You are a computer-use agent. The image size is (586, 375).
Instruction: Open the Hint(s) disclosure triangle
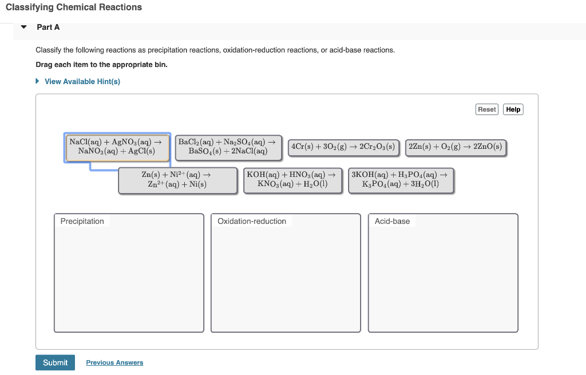click(x=37, y=81)
